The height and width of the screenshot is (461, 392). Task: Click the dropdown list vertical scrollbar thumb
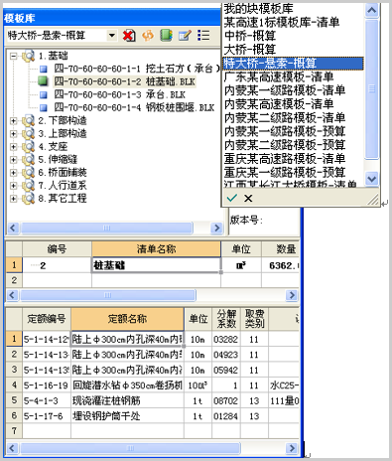pyautogui.click(x=372, y=88)
